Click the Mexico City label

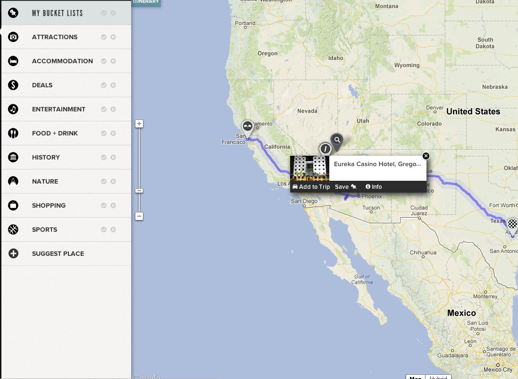coord(498,370)
